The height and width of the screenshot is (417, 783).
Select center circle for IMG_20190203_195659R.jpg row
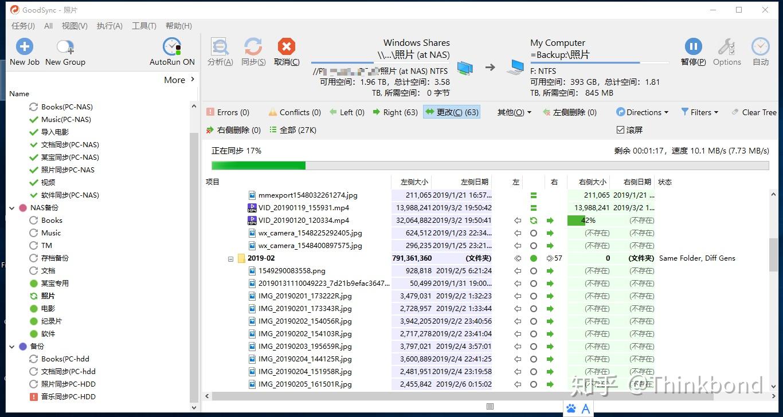534,347
